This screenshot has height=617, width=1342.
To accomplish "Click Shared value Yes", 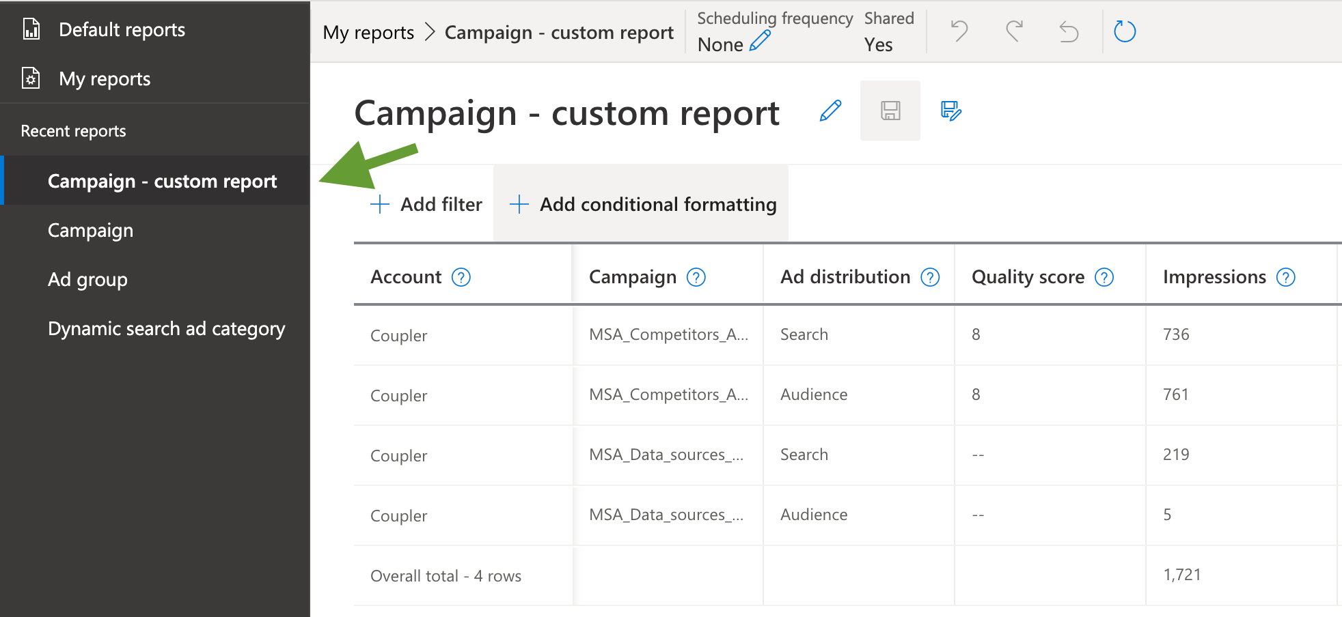I will pyautogui.click(x=879, y=44).
